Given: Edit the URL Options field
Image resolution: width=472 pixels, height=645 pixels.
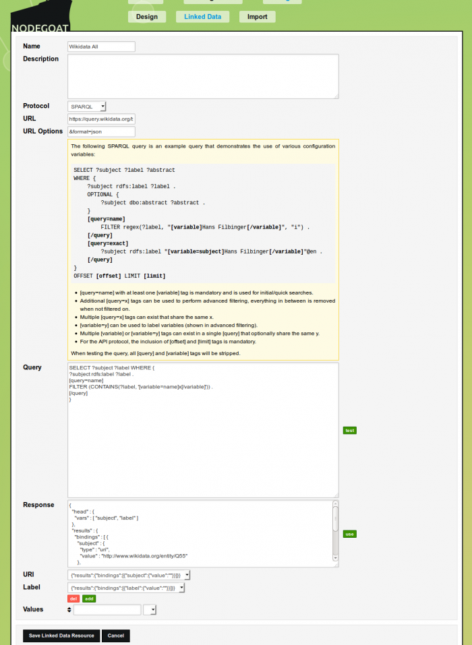Looking at the screenshot, I should 101,131.
